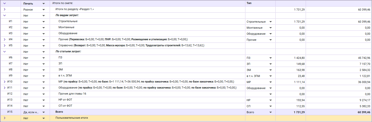Viewport: 372px width, 122px height.
Task: Open type dropdown showing 'Монтажные'
Action: 271,28
